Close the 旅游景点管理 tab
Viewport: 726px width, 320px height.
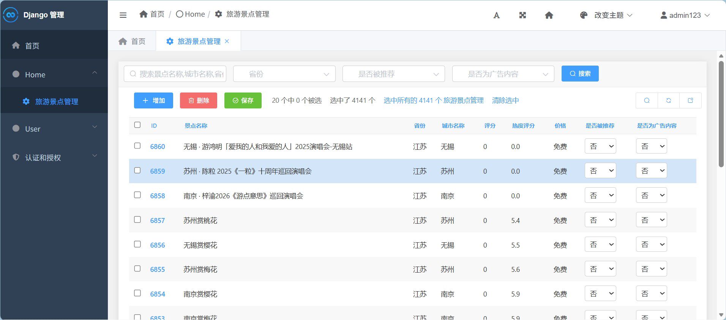(227, 41)
